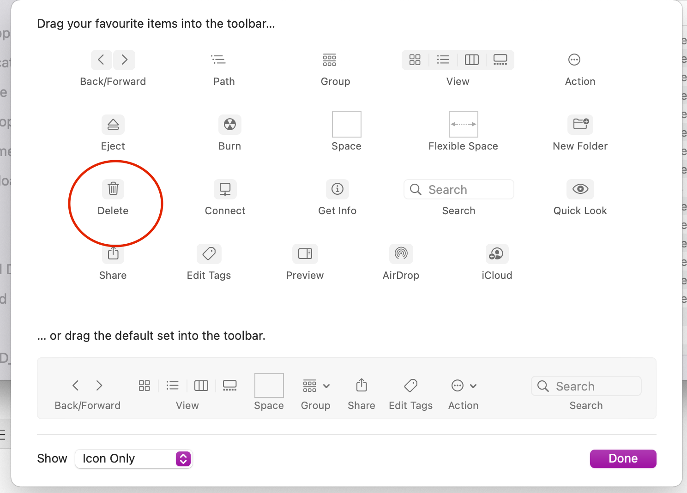Click the '… or drag the default set' text
Image resolution: width=687 pixels, height=493 pixels.
coord(151,336)
